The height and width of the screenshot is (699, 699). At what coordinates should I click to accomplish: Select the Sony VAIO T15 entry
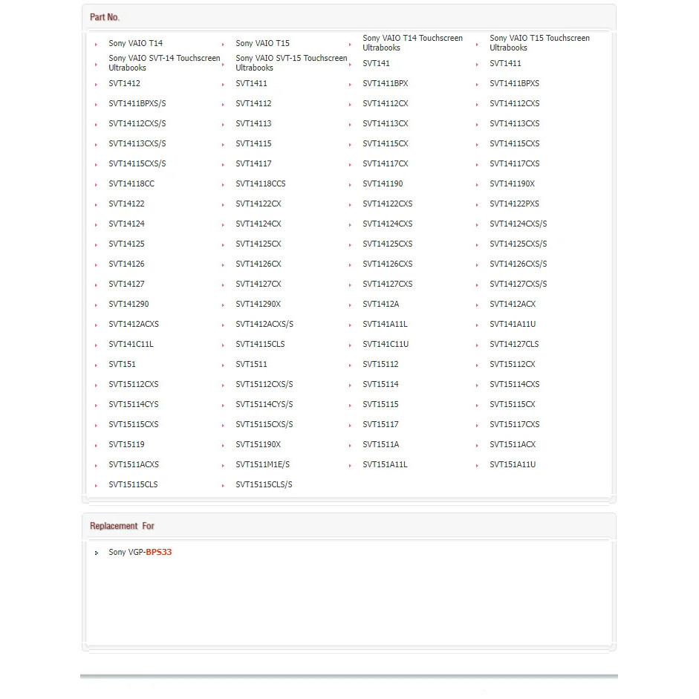262,44
